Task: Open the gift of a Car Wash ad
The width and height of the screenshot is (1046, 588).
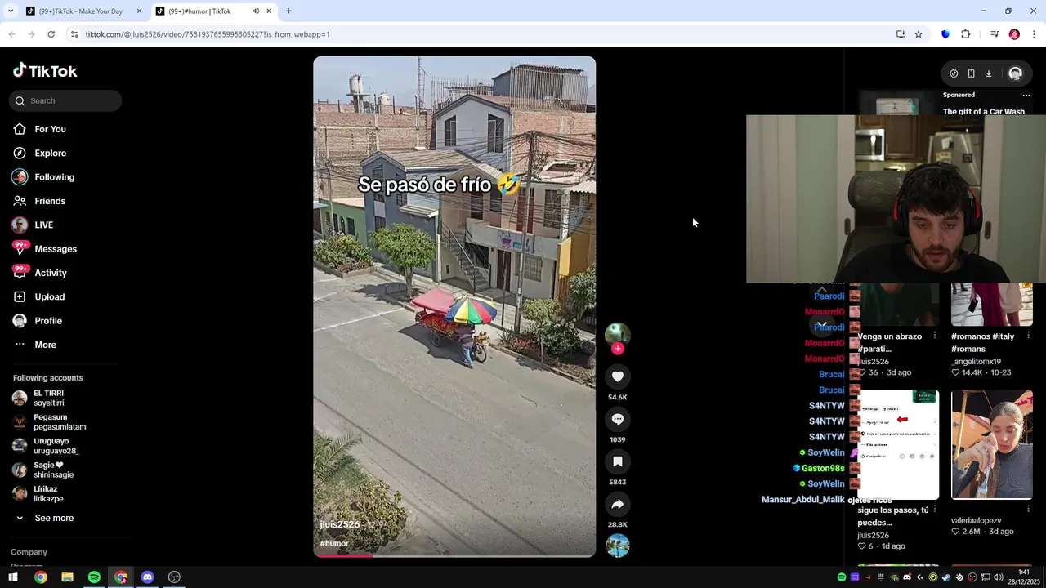Action: pyautogui.click(x=984, y=111)
